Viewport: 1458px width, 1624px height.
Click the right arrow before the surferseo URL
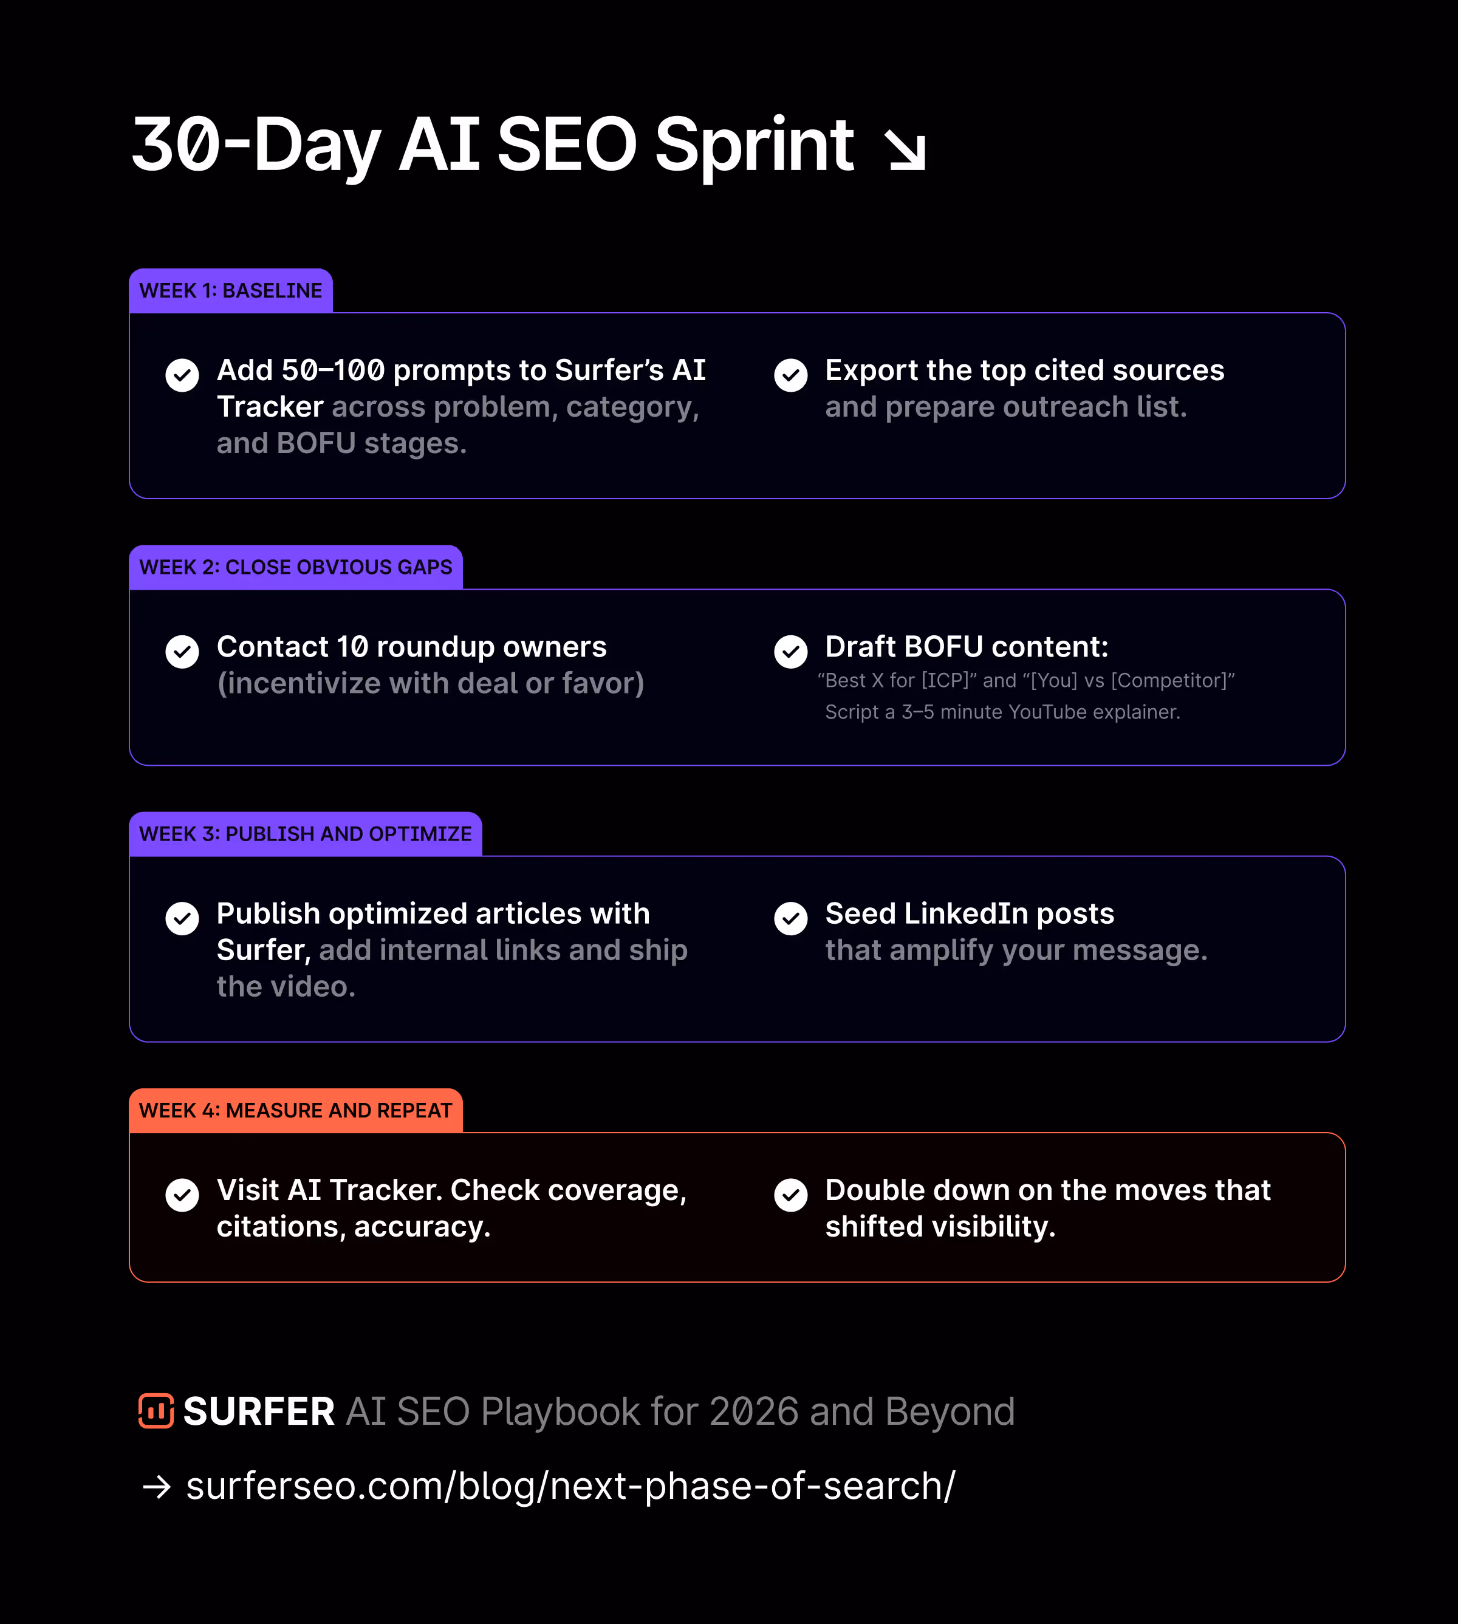pyautogui.click(x=157, y=1486)
